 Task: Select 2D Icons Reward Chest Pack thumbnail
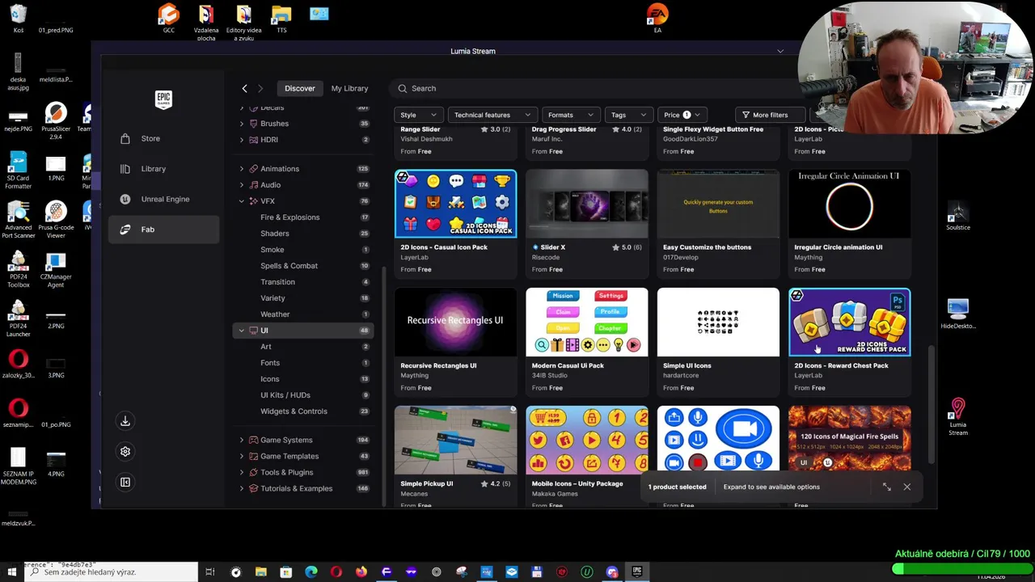(x=849, y=322)
